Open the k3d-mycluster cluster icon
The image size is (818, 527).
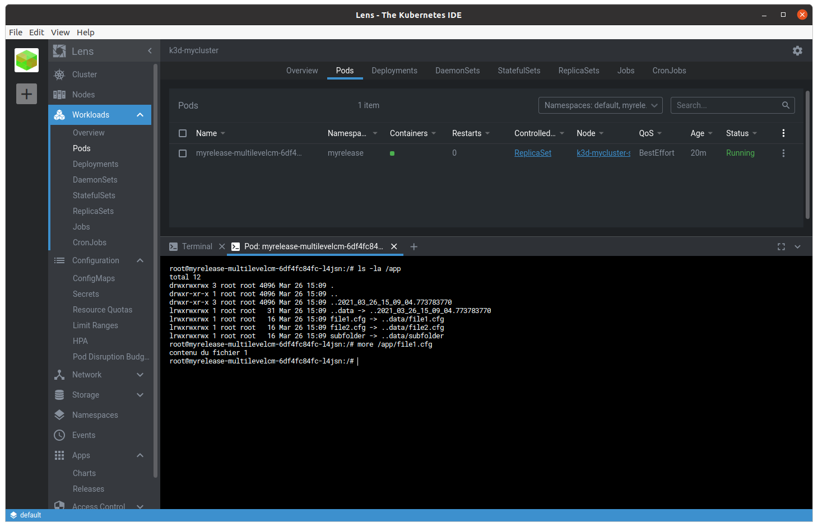pos(26,60)
